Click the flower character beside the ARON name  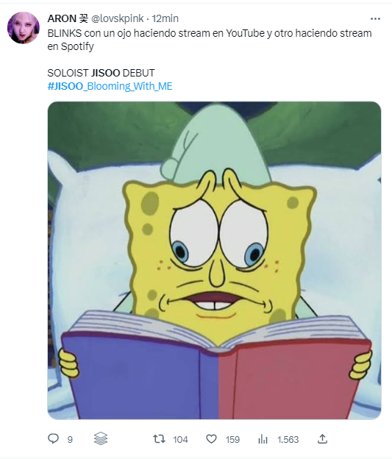(x=83, y=18)
